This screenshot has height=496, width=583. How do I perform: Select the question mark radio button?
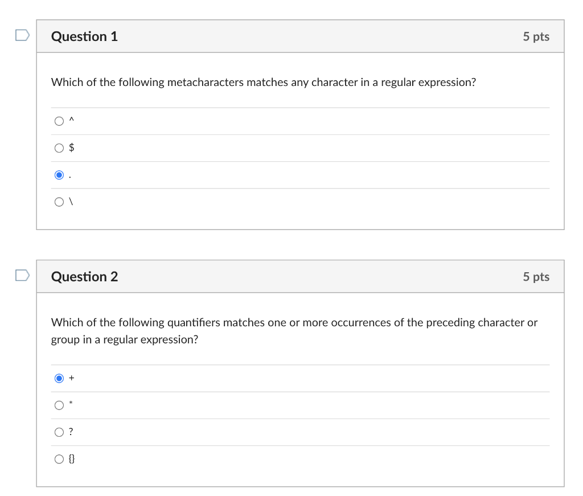click(x=59, y=432)
